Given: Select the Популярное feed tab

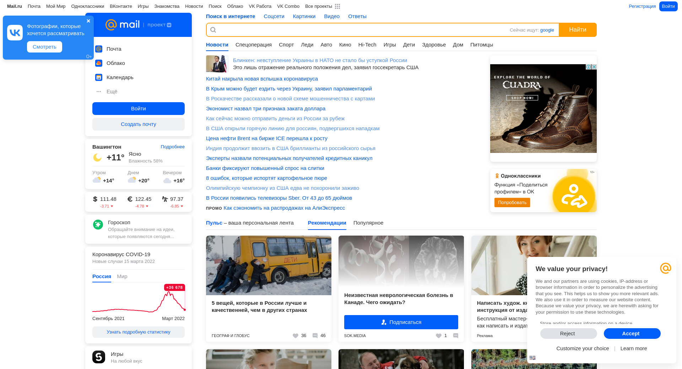Looking at the screenshot, I should (x=368, y=223).
